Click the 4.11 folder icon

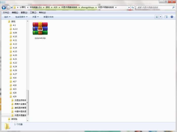tap(11, 40)
